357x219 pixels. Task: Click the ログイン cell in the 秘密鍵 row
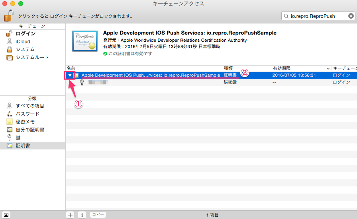[x=341, y=82]
